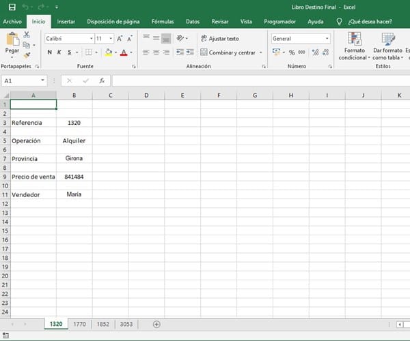Click the Pegar paste icon

(x=12, y=43)
